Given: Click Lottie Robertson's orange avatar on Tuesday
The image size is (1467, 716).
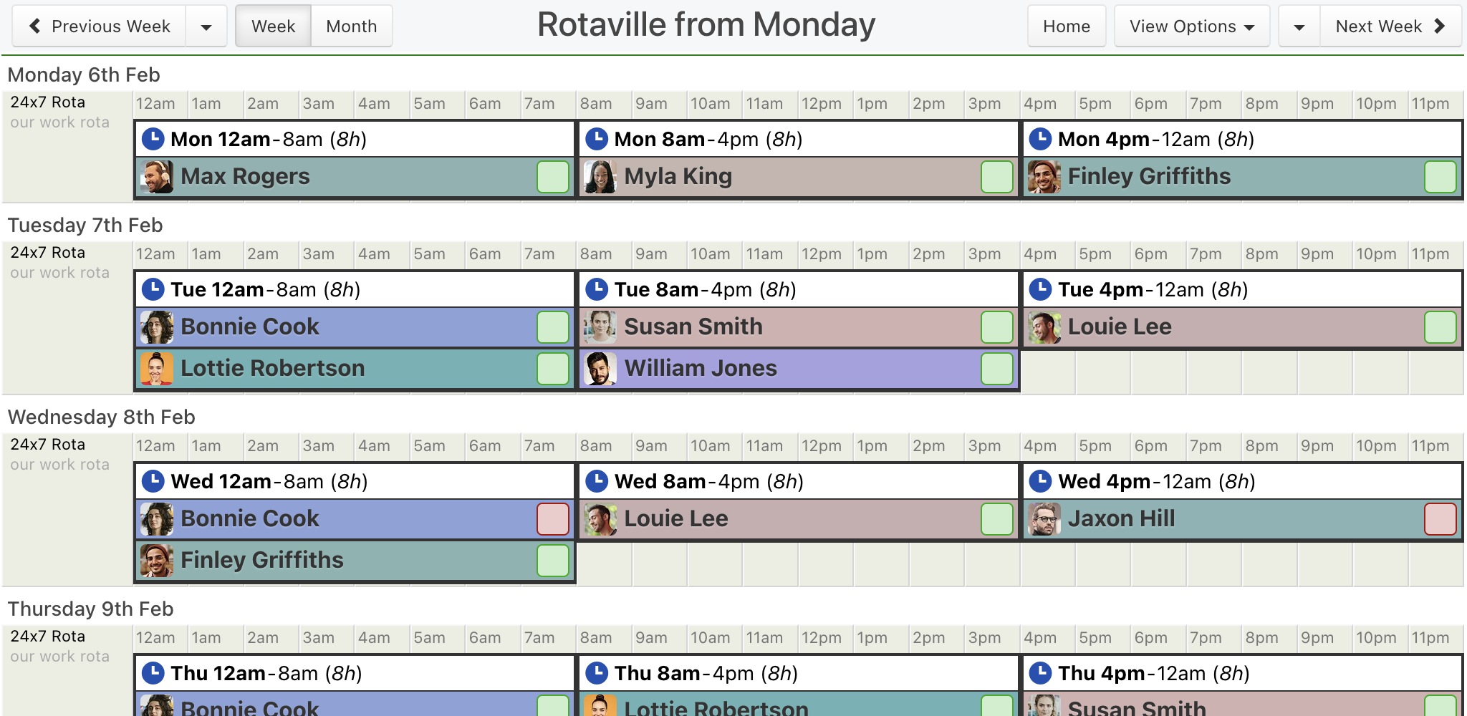Looking at the screenshot, I should pos(157,369).
